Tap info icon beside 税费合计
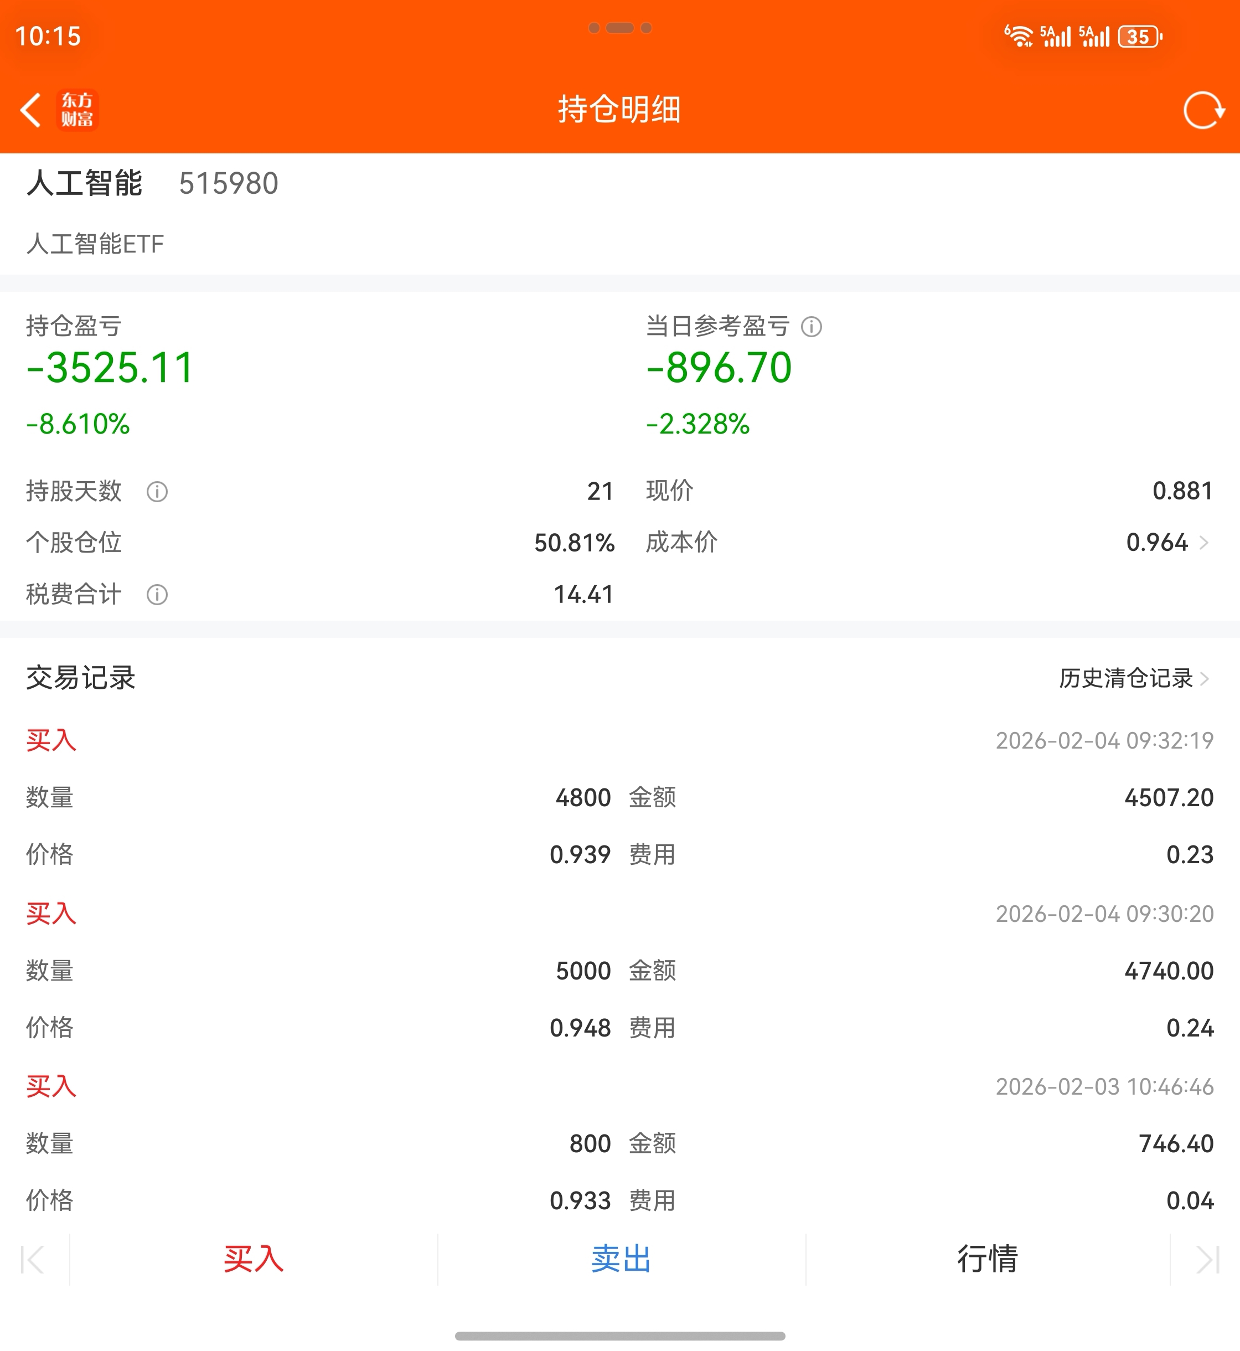The width and height of the screenshot is (1240, 1351). pos(157,595)
